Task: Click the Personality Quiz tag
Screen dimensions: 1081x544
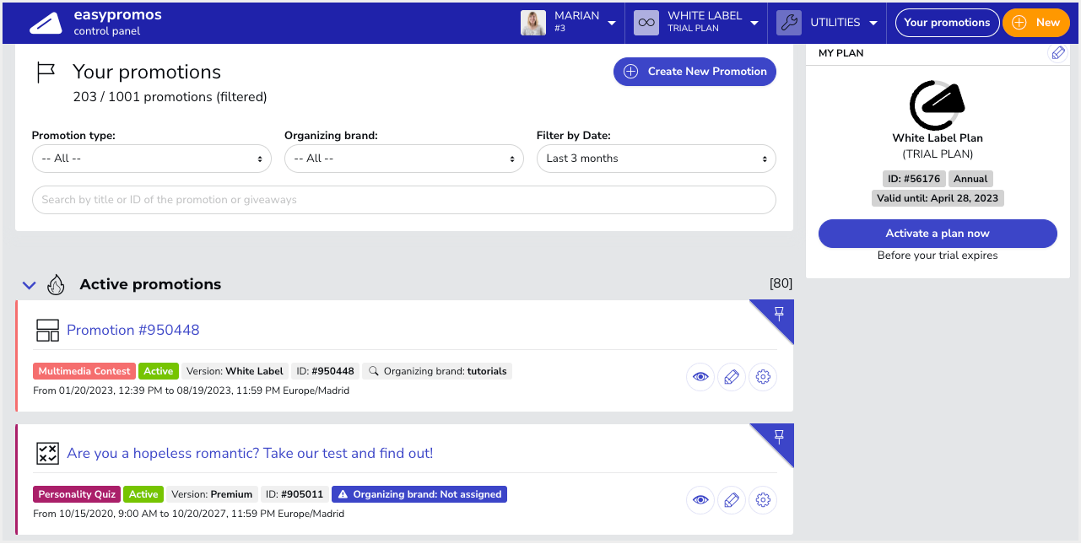Action: click(x=77, y=494)
